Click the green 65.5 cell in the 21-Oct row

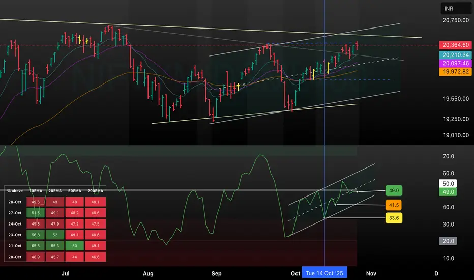[x=36, y=246]
